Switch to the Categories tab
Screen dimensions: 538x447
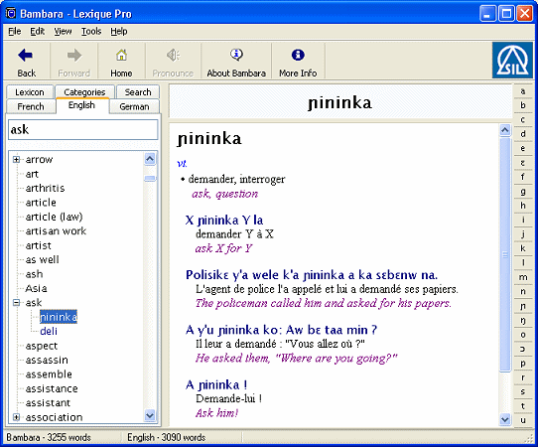[x=84, y=92]
